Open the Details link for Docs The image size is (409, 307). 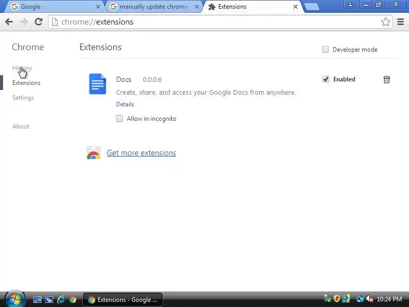coord(125,104)
